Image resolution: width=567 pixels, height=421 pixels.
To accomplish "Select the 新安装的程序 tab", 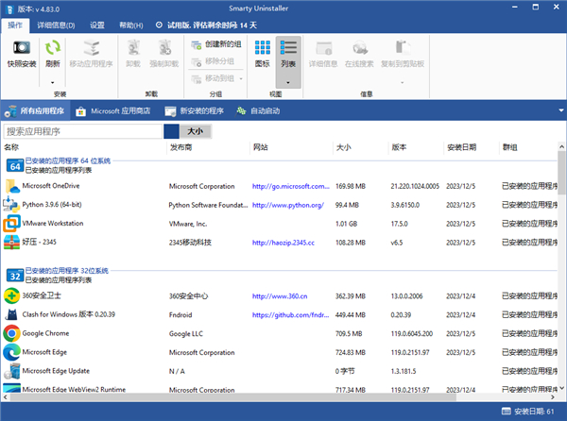I will coord(195,110).
